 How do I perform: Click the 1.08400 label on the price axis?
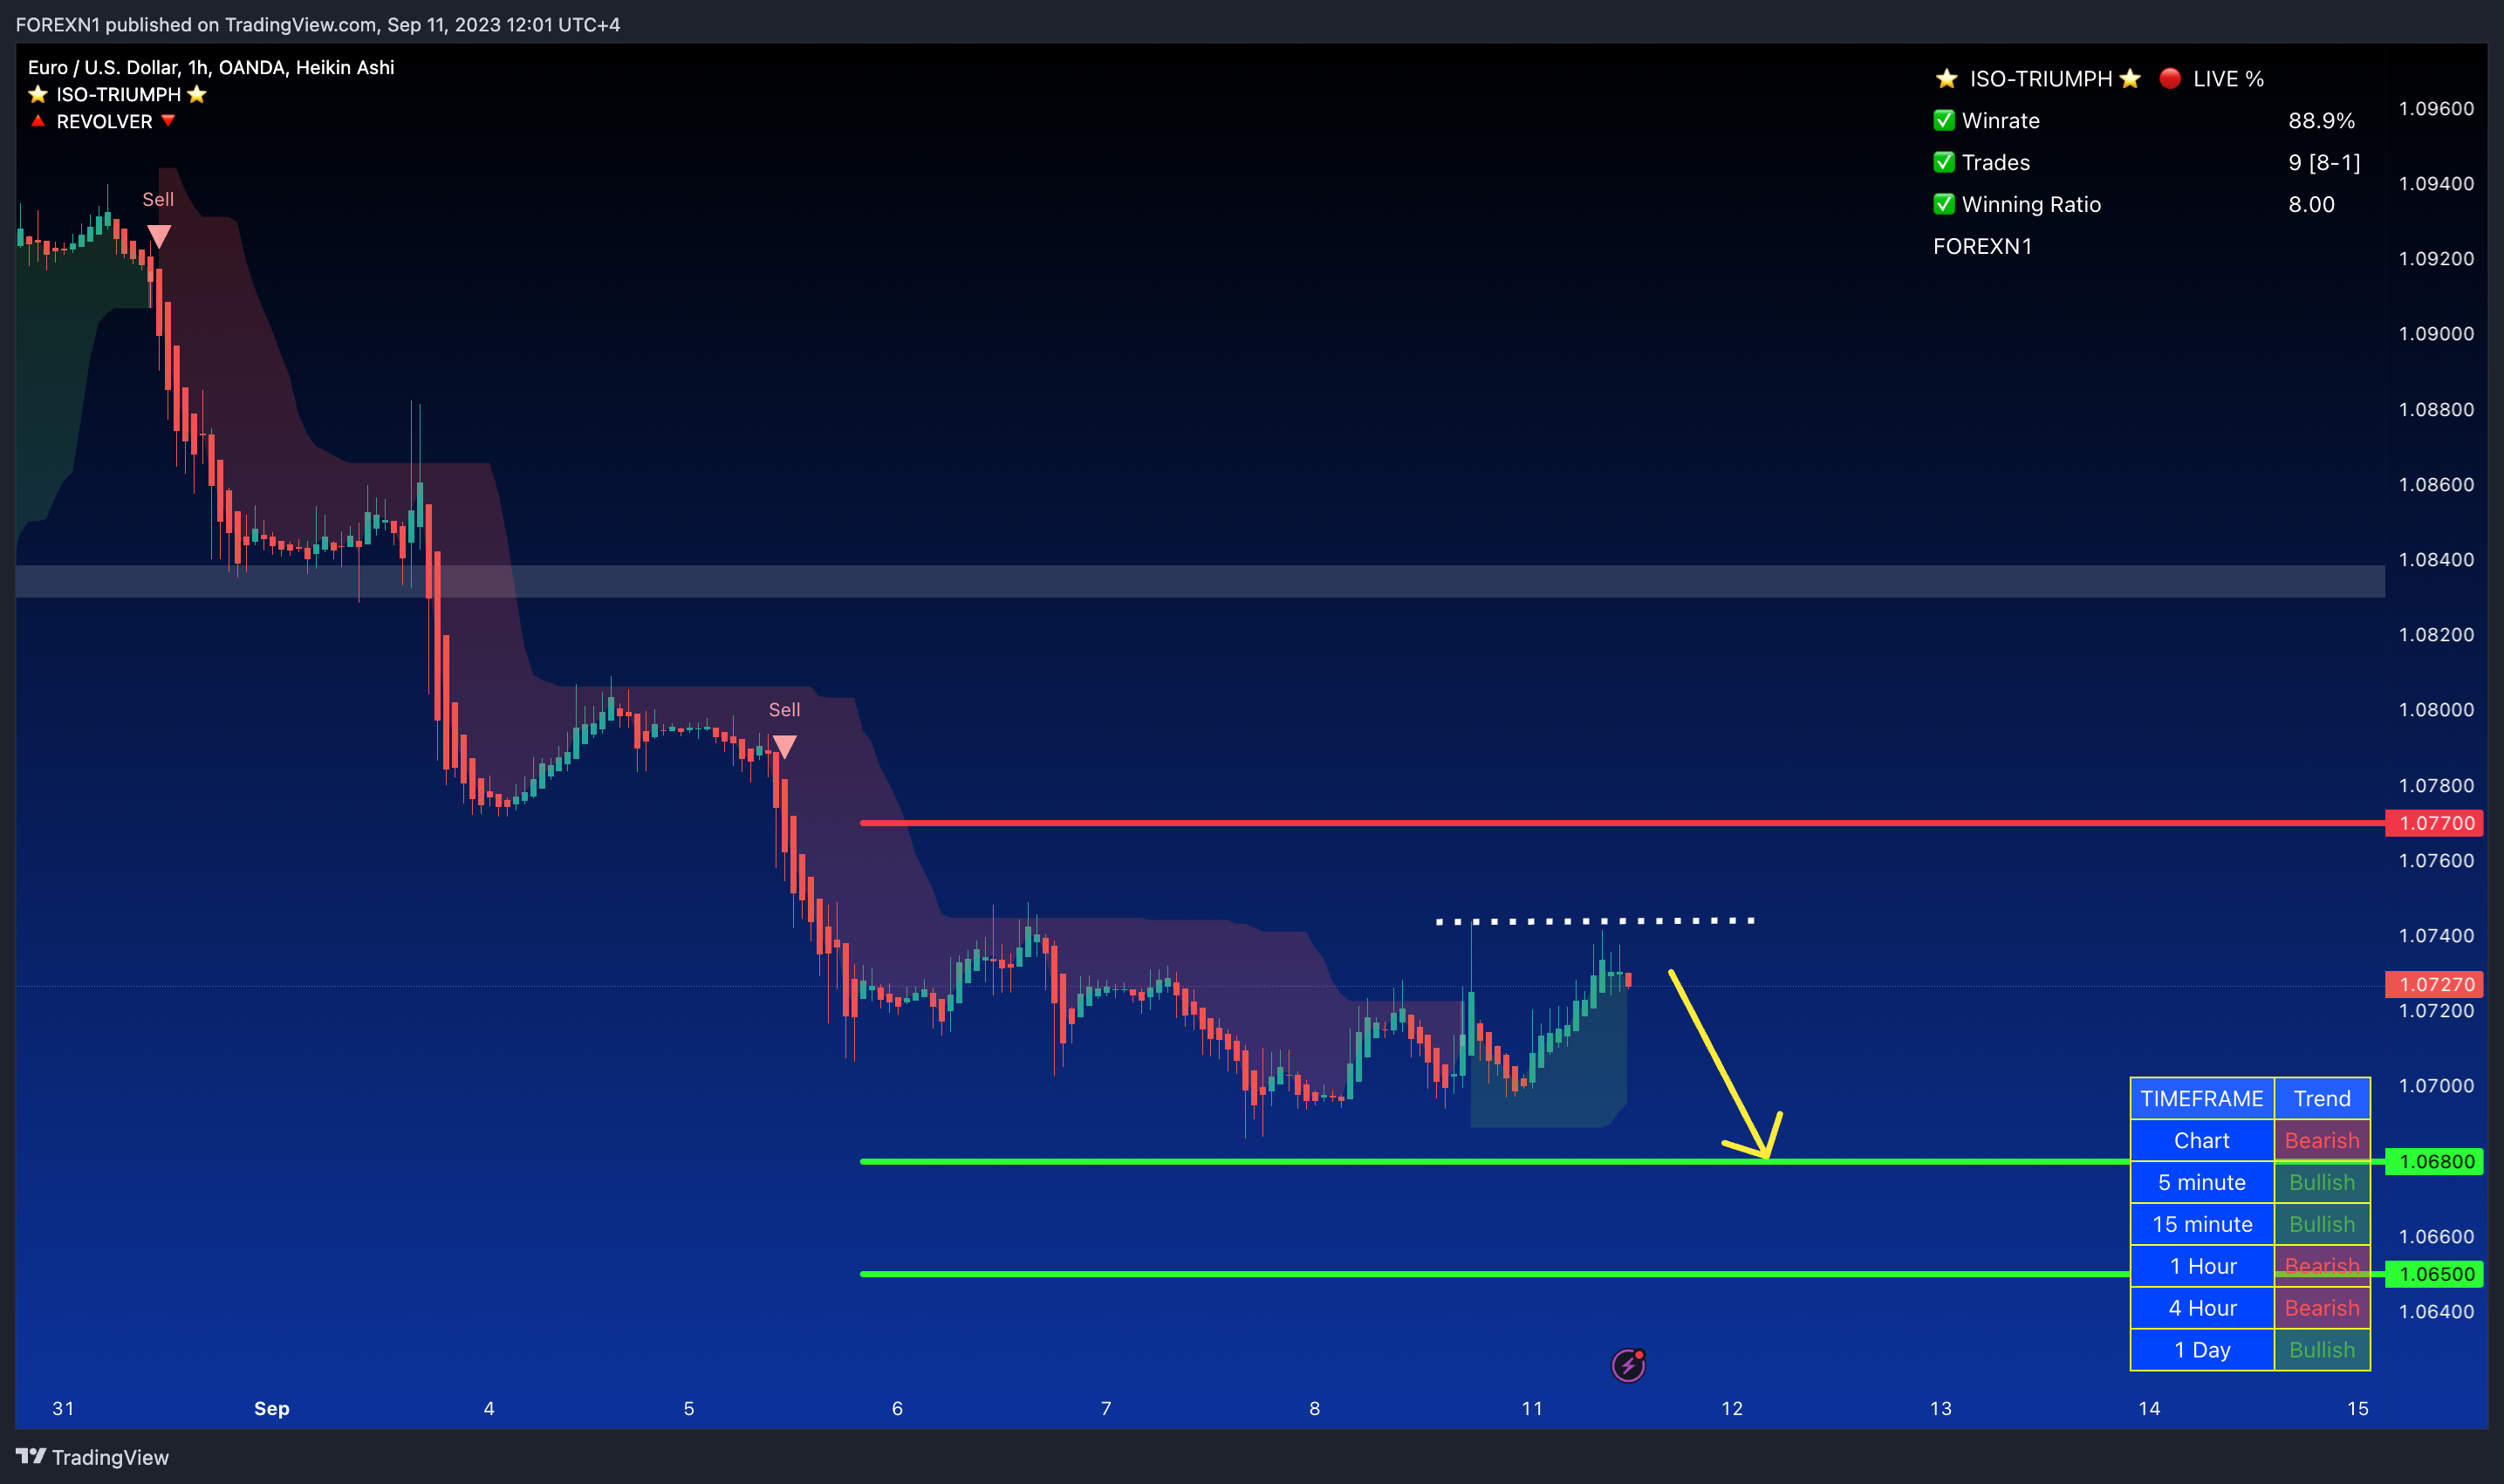[2436, 559]
